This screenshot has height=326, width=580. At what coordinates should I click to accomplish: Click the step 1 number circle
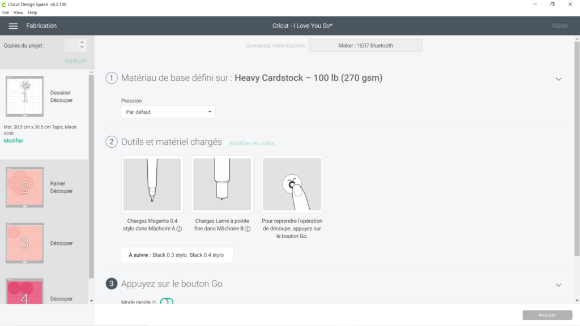[112, 78]
